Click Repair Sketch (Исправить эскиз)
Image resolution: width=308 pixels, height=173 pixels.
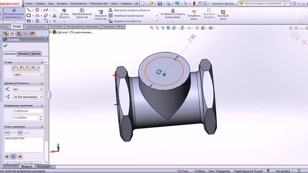193,15
